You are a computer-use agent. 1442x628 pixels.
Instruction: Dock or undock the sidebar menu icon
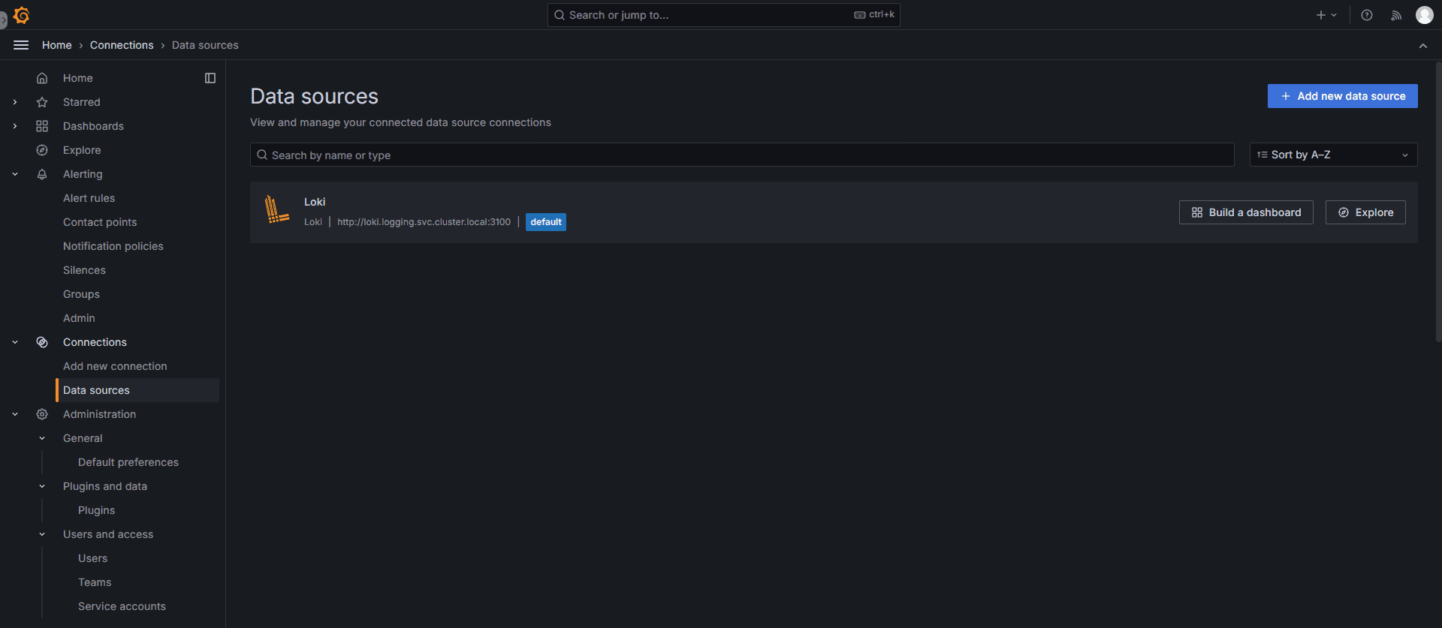pyautogui.click(x=210, y=78)
